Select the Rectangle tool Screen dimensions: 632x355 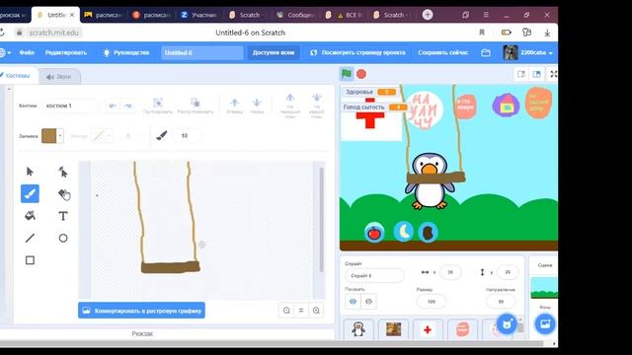(x=30, y=260)
